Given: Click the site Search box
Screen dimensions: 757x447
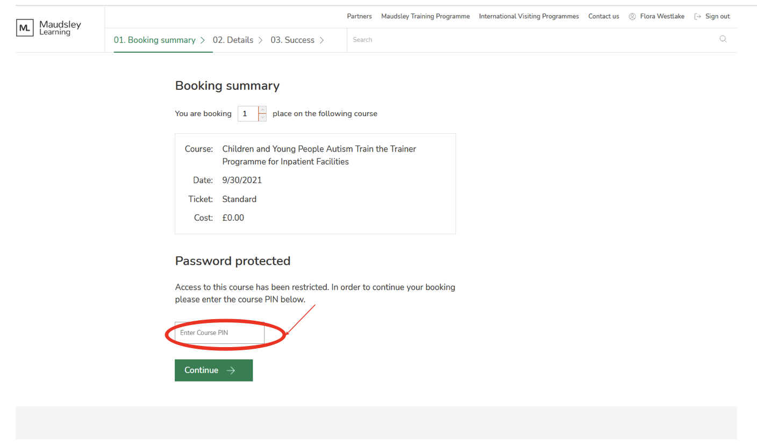Looking at the screenshot, I should point(532,40).
